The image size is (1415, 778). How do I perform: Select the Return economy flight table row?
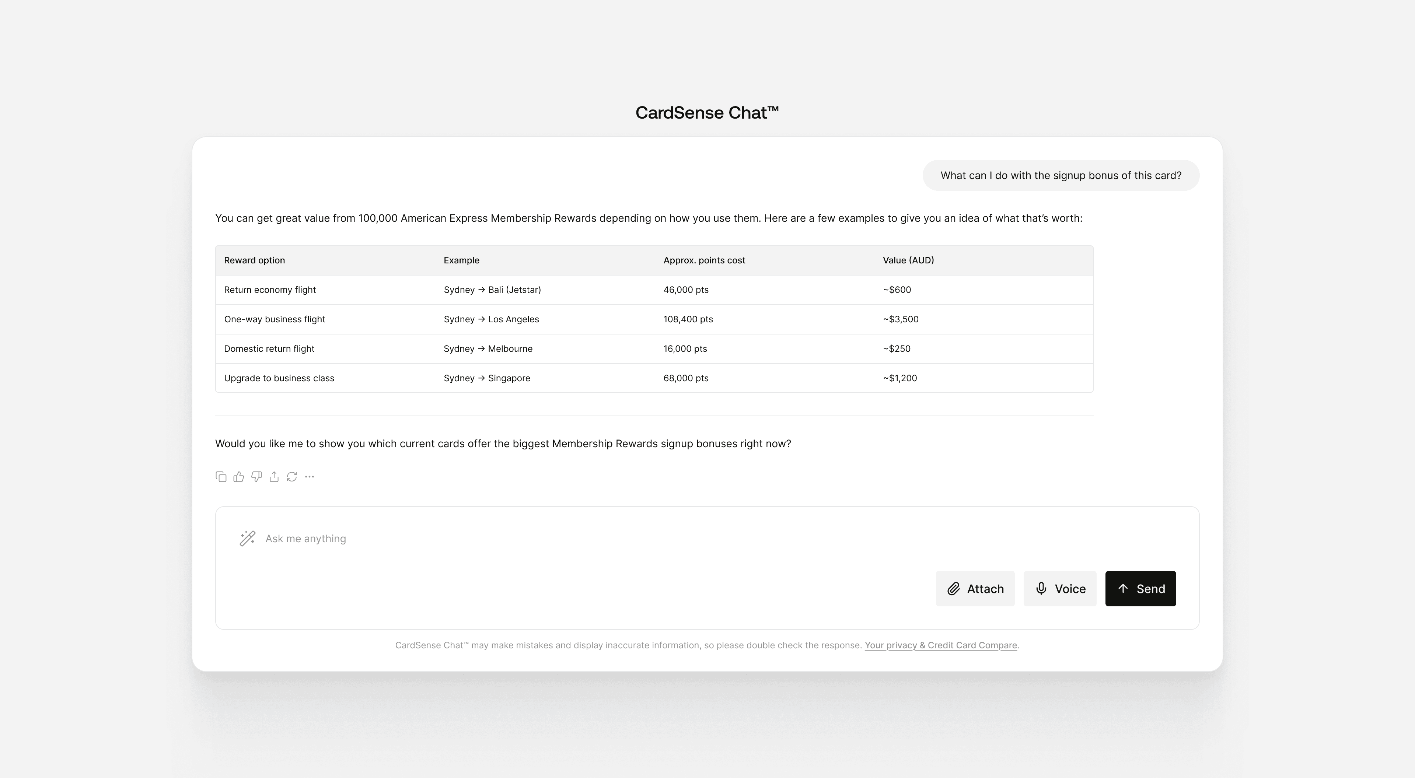(x=270, y=290)
